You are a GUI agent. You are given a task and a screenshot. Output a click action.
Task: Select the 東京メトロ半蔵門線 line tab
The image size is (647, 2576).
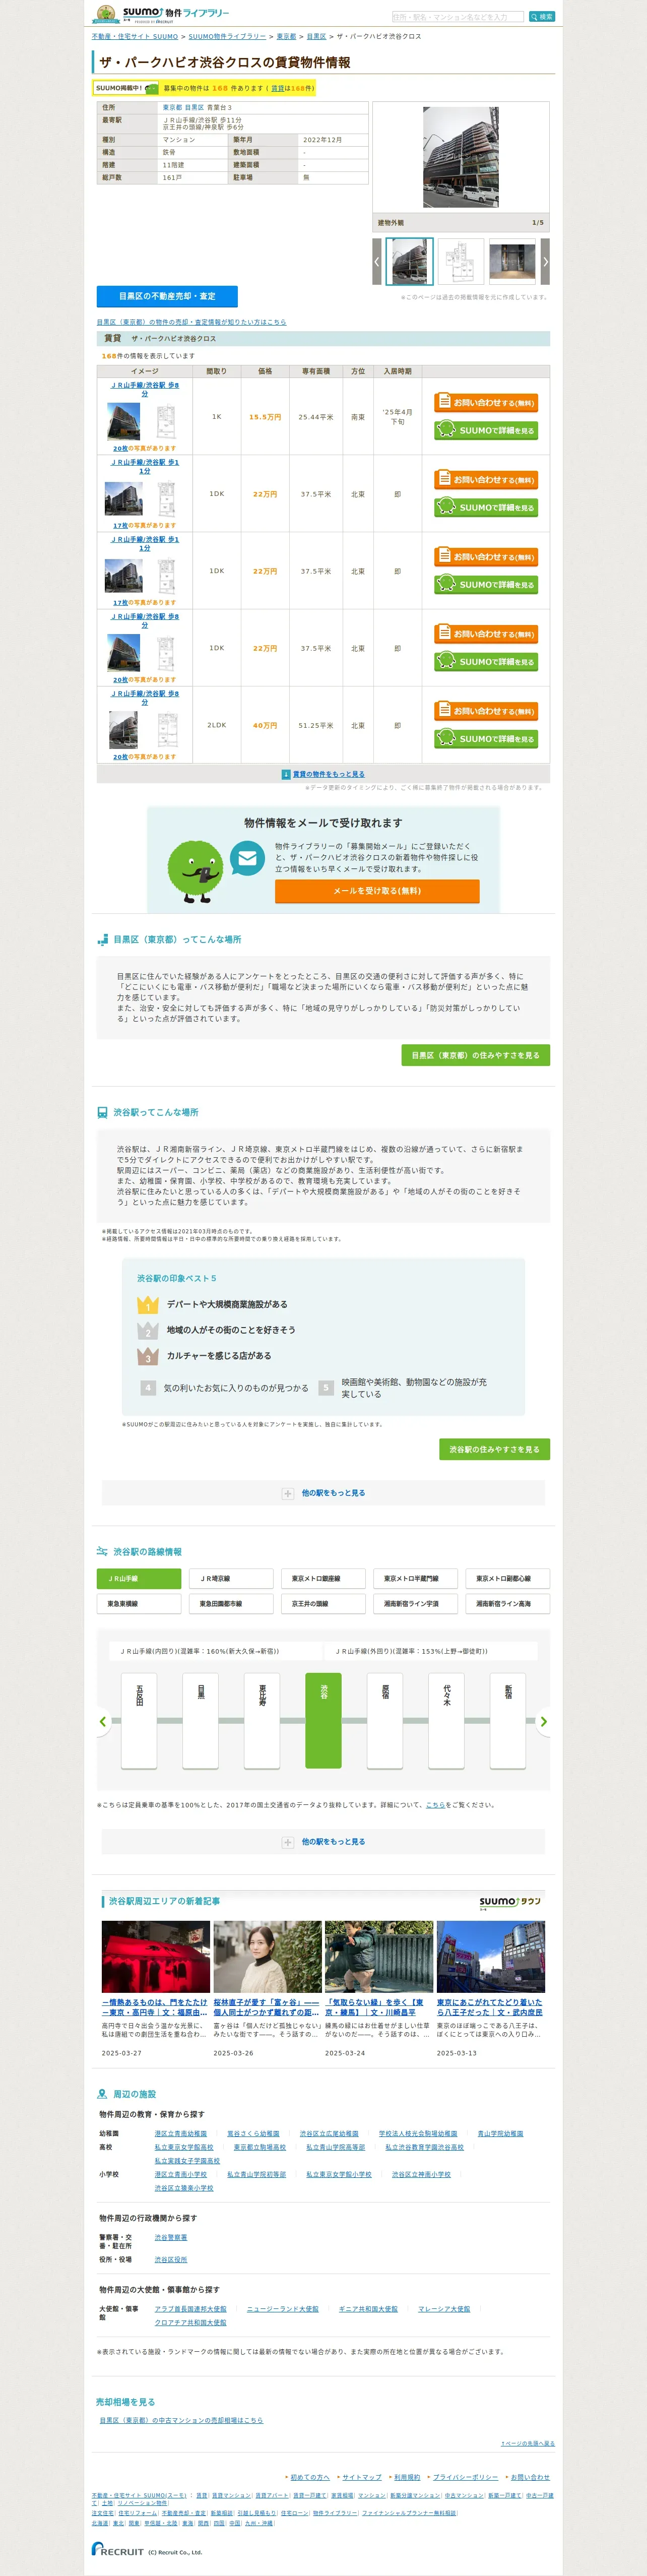(416, 1579)
